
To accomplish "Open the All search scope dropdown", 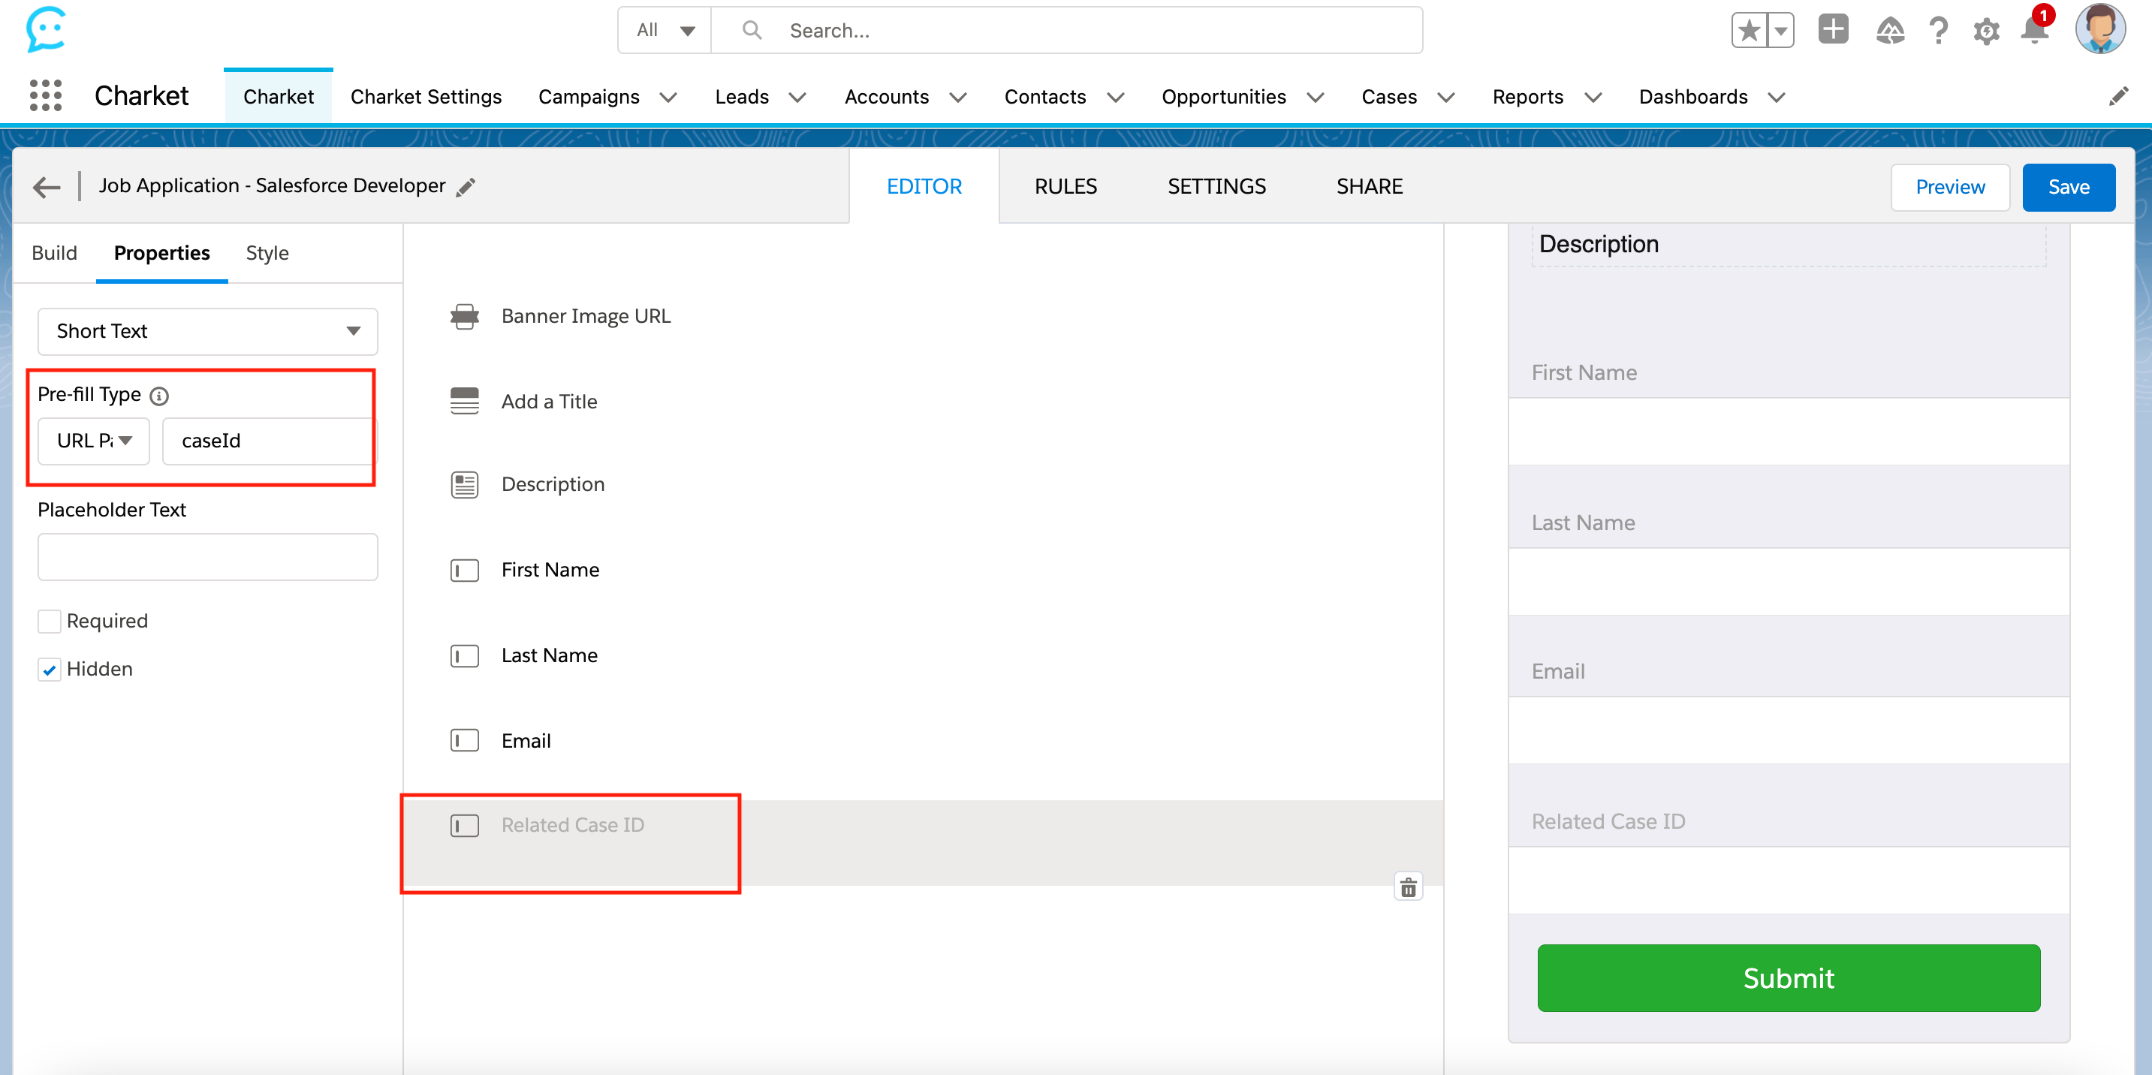I will 664,30.
